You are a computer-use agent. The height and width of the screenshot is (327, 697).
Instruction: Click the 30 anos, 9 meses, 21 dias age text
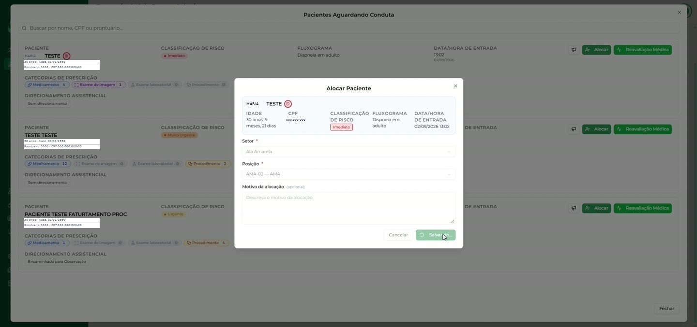[261, 123]
